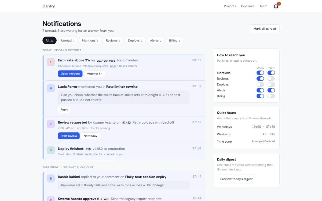The image size is (322, 201).
Task: Select the All filter tab
Action: (x=49, y=40)
